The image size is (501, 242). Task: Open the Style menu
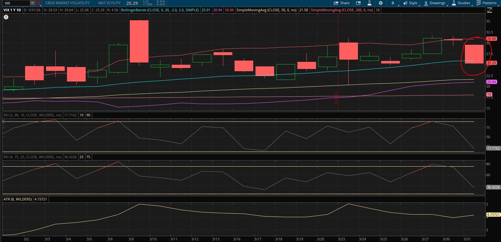[410, 3]
